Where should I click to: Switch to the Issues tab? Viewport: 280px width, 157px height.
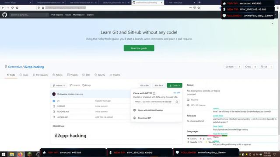click(24, 75)
